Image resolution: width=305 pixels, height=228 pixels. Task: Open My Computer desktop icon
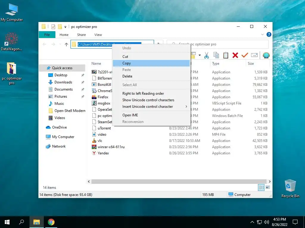[x=12, y=12]
